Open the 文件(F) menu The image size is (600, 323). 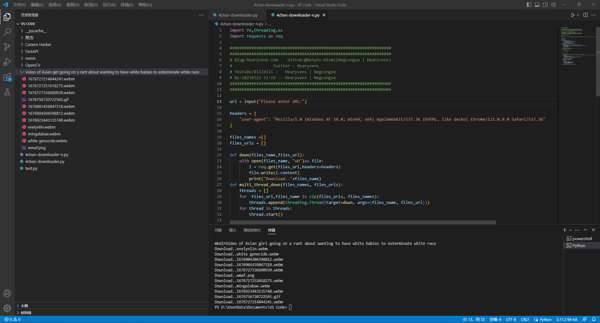(19, 5)
